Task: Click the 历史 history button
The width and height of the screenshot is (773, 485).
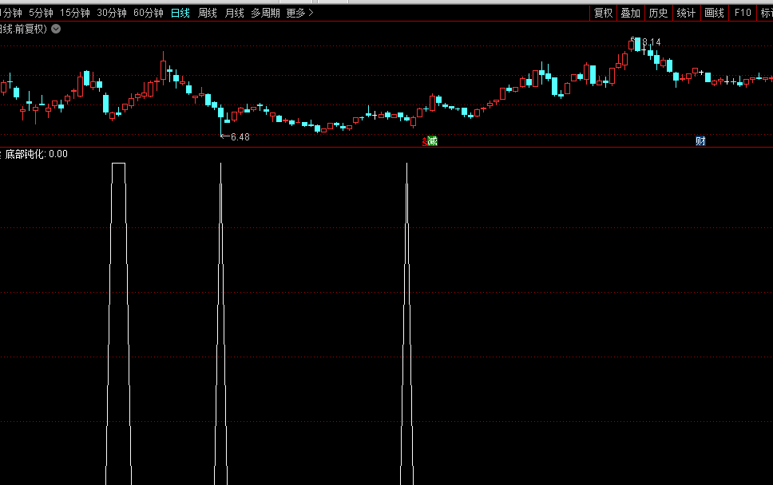Action: pos(658,13)
